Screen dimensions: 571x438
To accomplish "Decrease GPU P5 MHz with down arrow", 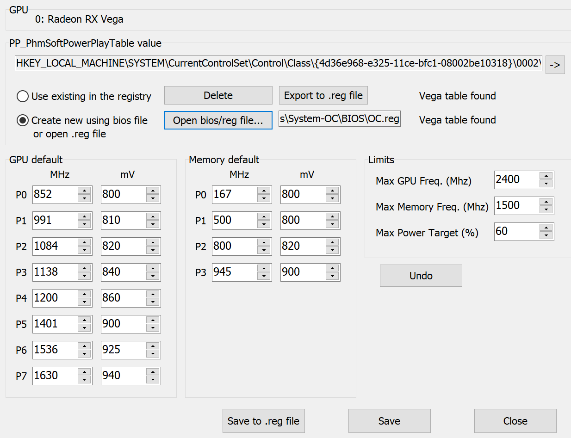I will click(x=84, y=328).
